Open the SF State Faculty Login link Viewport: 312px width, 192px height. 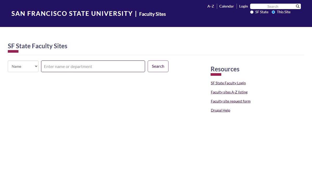click(228, 83)
